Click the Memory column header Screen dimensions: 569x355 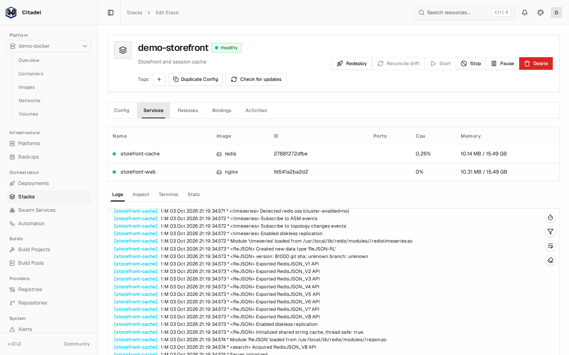coord(471,136)
